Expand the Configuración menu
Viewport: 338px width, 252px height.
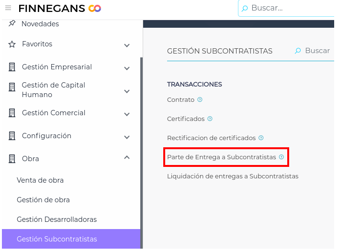127,137
